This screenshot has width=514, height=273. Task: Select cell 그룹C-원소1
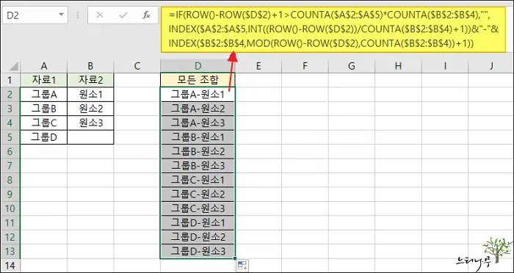pos(198,180)
